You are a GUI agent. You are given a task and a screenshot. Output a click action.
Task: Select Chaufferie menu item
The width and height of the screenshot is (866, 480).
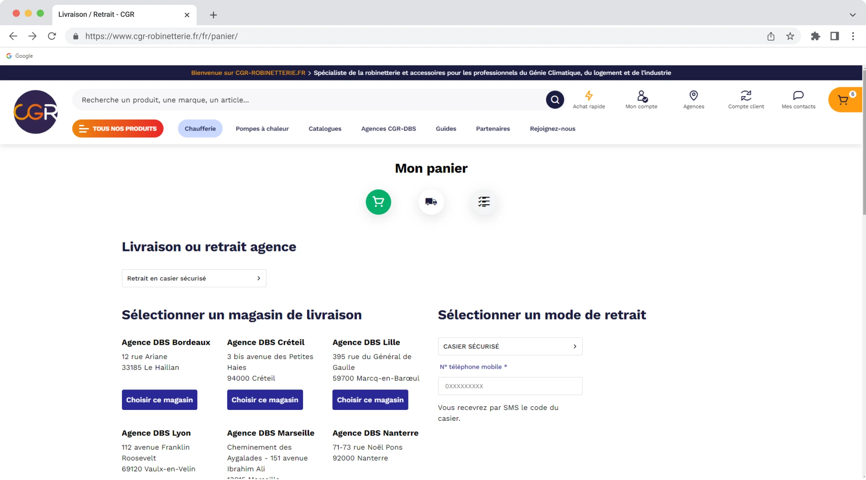[x=200, y=129]
